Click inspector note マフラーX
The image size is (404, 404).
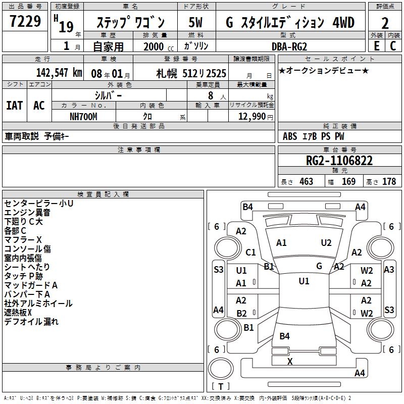coord(23,240)
